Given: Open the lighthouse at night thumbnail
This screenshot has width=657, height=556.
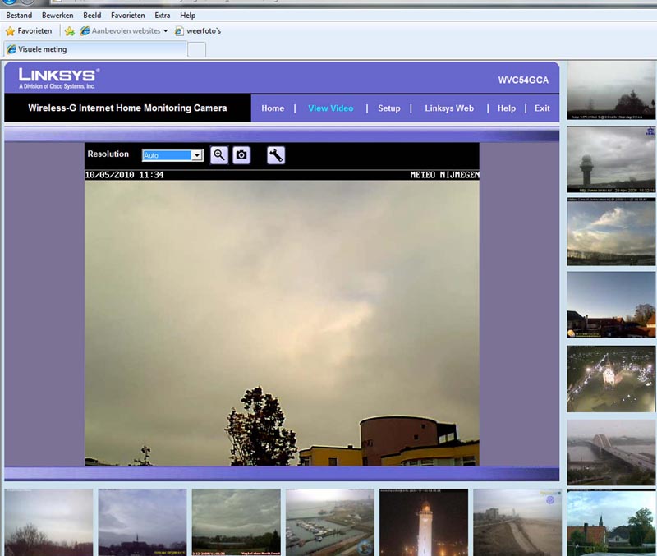Looking at the screenshot, I should [424, 522].
